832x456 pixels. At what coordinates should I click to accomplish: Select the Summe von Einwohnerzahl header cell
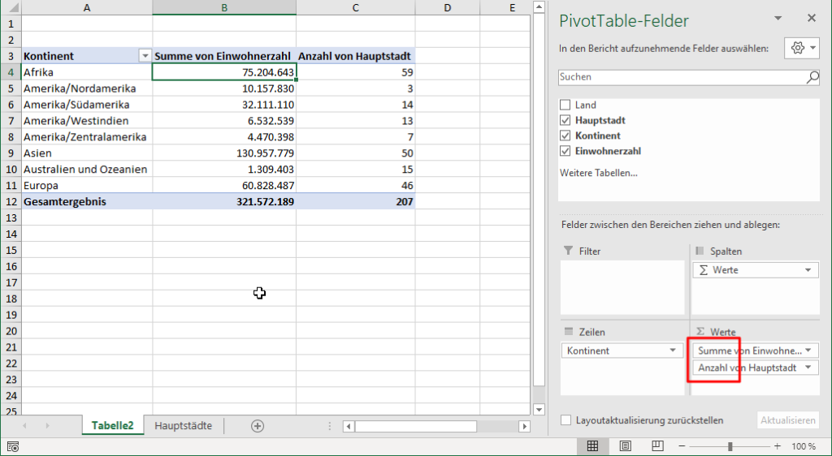point(224,56)
